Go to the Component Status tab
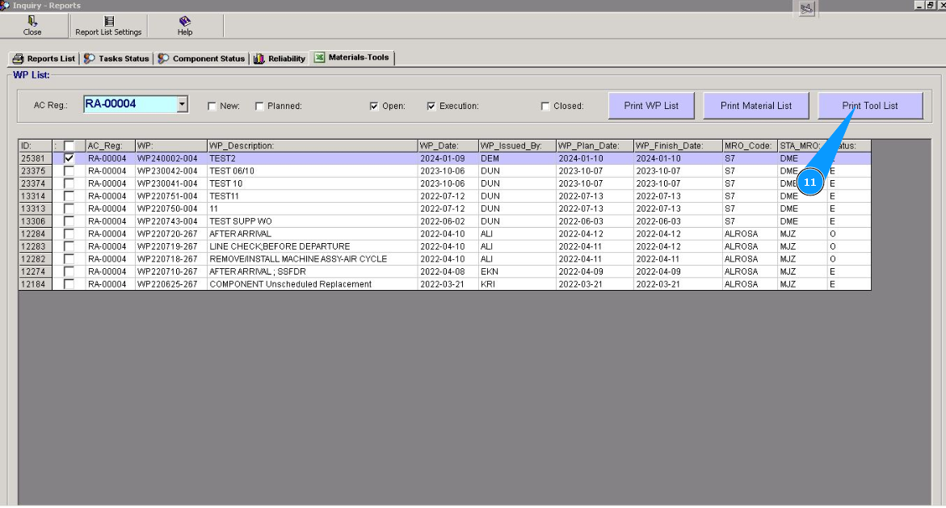The image size is (946, 508). [201, 59]
